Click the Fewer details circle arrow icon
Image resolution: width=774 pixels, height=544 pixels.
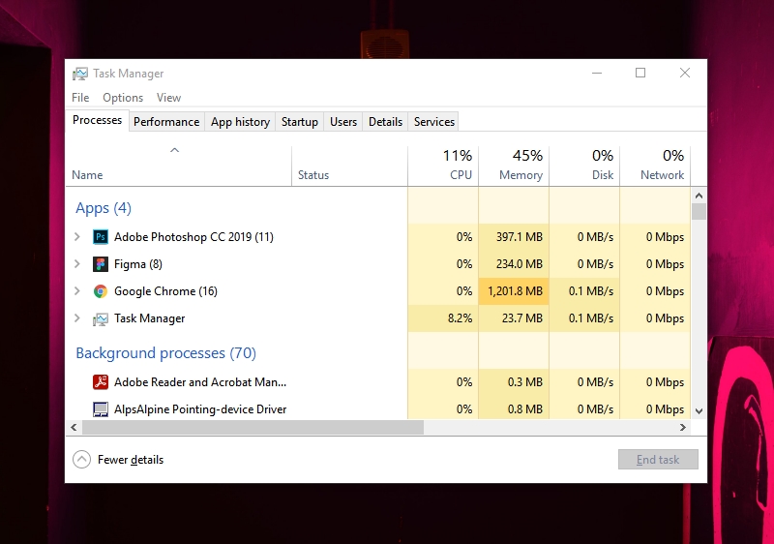[81, 460]
